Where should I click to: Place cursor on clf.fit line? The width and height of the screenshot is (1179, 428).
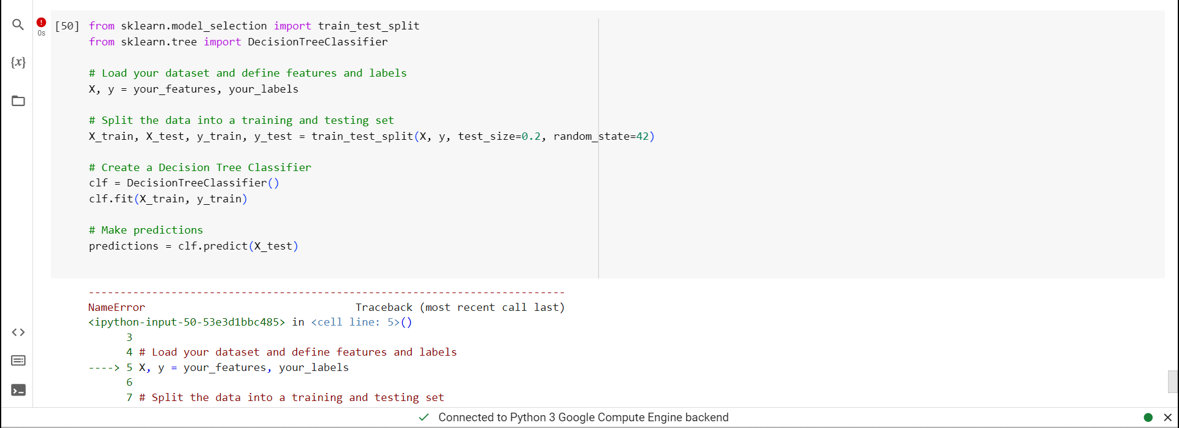coord(168,199)
